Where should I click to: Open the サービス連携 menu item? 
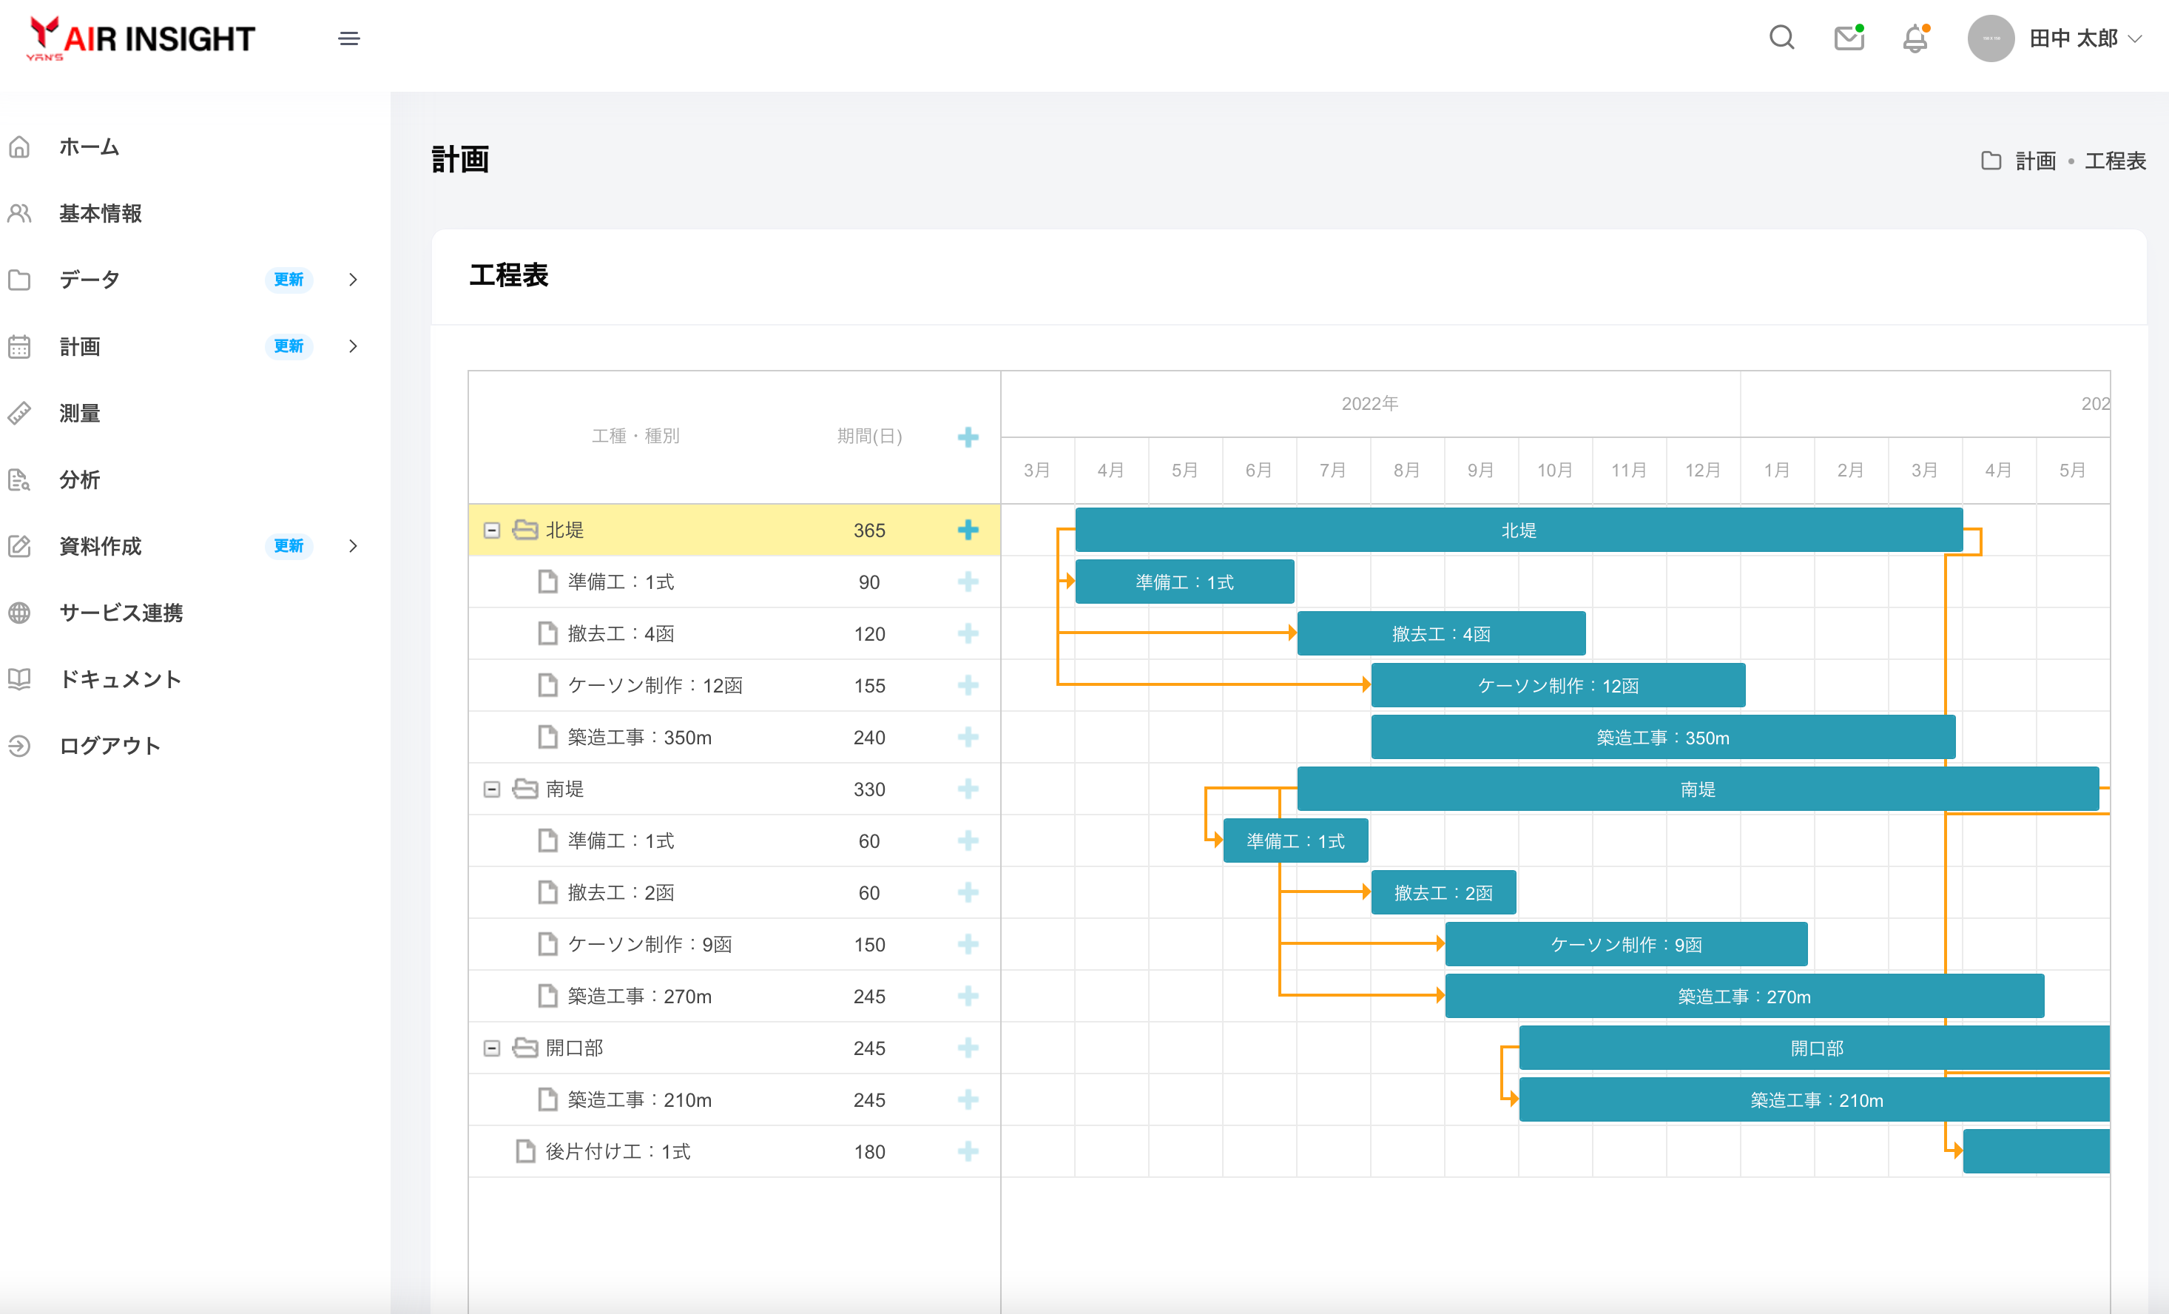pos(121,613)
